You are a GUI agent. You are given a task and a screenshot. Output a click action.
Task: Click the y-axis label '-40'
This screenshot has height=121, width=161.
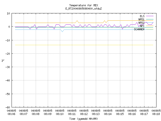[8, 80]
